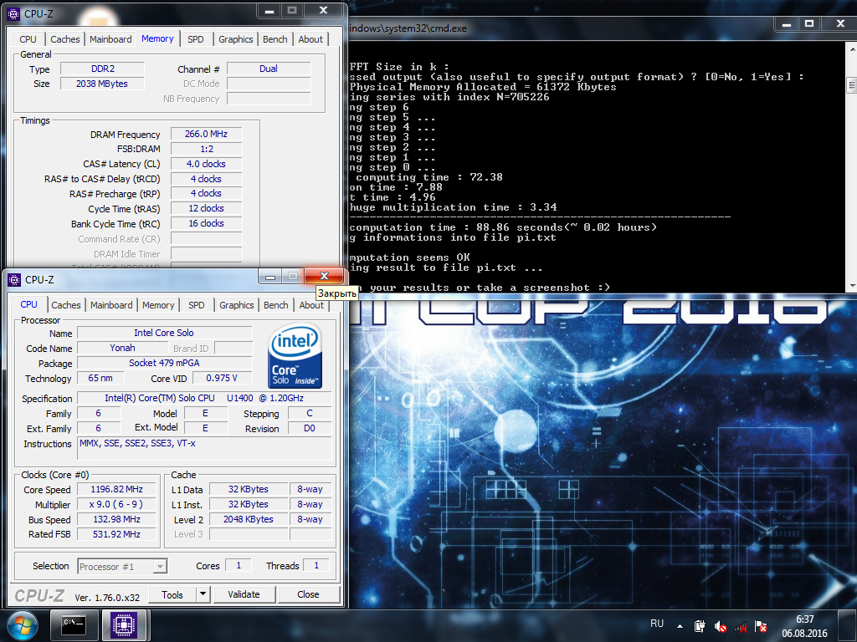Click the 65 nm Technology value

(x=100, y=379)
